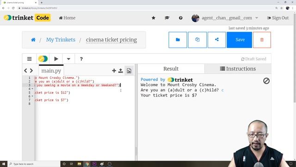Click code line 5 with ticket price $12
The image size is (296, 167).
[52, 93]
